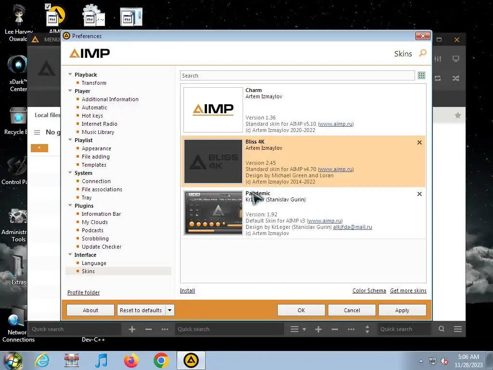This screenshot has height=370, width=493.
Task: Open the Windows Start menu
Action: 13,360
